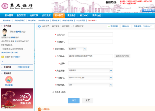Click last login time 2024-01-03 09:14:43

[x=10, y=52]
